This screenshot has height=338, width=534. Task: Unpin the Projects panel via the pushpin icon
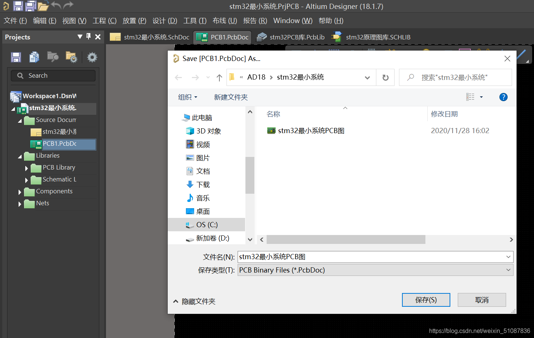[88, 37]
